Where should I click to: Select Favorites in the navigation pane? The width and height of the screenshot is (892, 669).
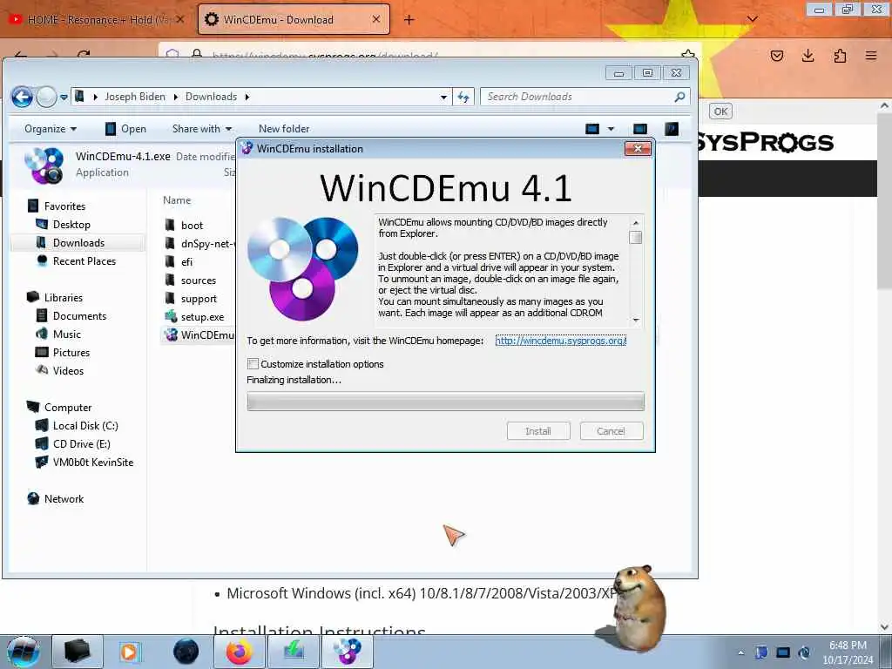(x=57, y=206)
